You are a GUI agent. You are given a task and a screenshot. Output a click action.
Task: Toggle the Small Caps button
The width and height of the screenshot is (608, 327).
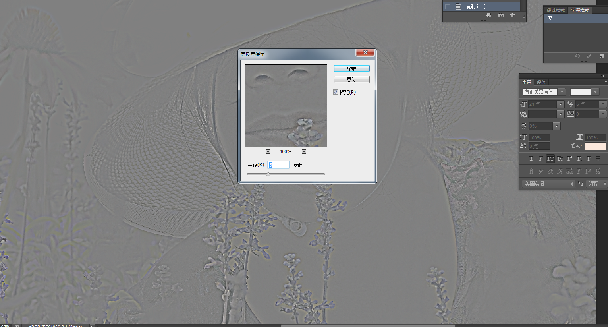coord(560,159)
